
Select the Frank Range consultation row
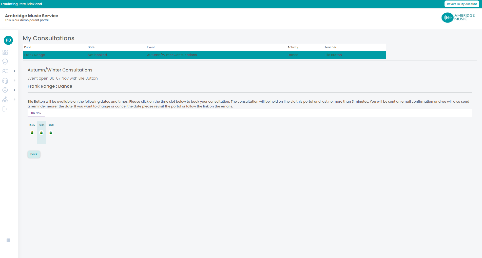pyautogui.click(x=204, y=55)
